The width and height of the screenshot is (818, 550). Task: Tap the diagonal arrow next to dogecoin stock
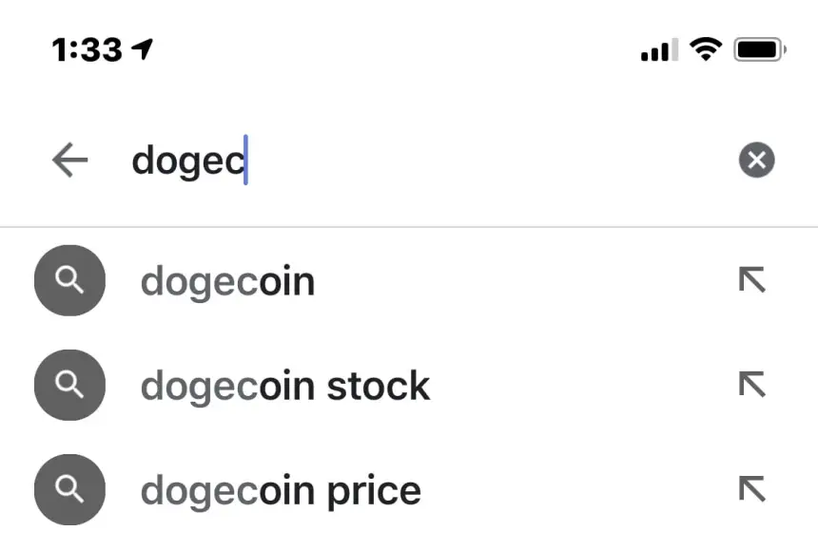[752, 385]
